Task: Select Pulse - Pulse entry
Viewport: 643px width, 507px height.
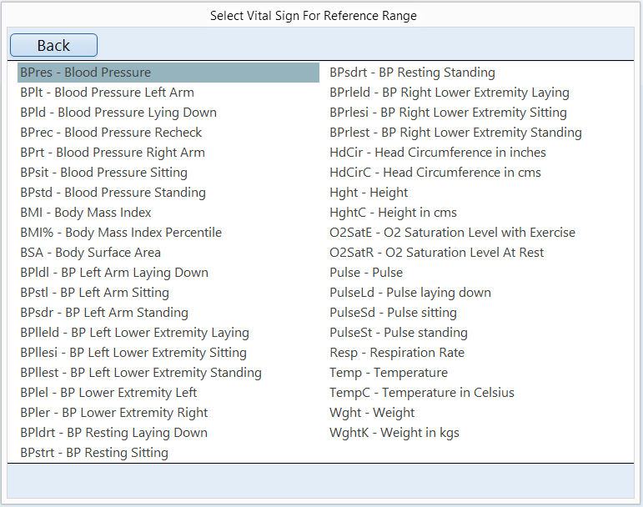Action: 366,273
